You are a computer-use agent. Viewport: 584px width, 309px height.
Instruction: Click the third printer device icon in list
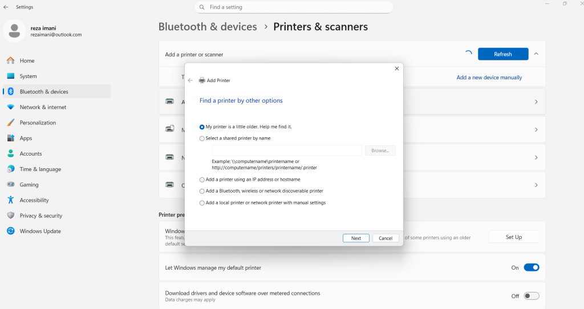tap(170, 157)
